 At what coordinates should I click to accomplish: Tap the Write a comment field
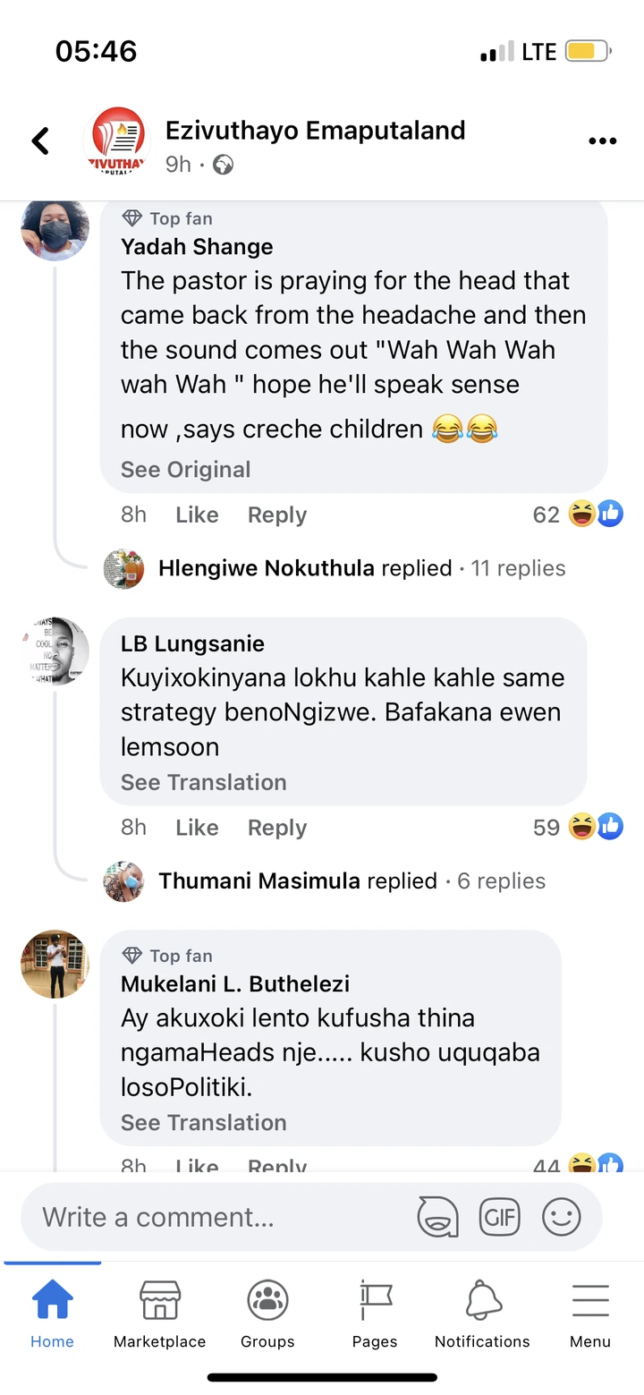pyautogui.click(x=215, y=1217)
